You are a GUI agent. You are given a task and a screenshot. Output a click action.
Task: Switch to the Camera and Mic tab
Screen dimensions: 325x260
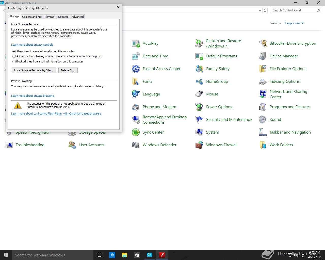[x=32, y=17]
